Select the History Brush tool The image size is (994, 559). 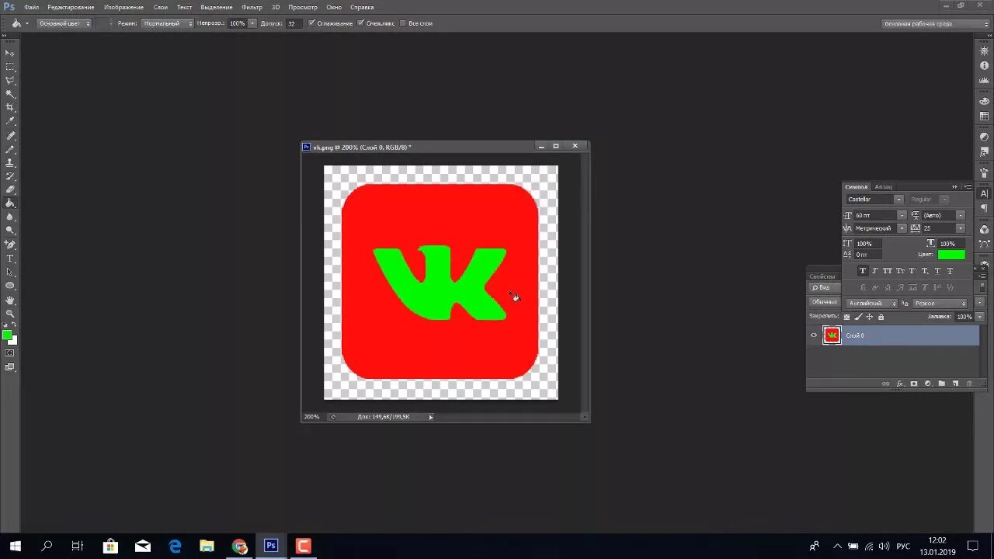(10, 176)
